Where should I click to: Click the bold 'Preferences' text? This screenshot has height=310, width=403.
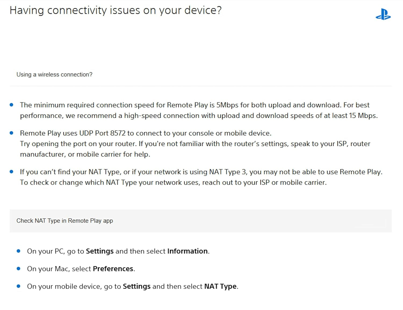pyautogui.click(x=113, y=269)
